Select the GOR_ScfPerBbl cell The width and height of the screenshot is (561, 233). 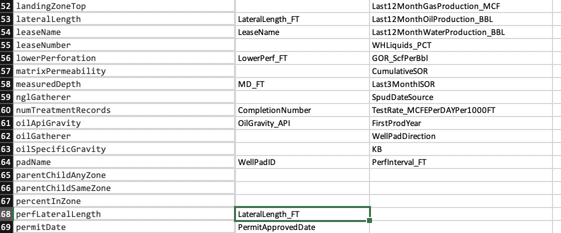[399, 58]
